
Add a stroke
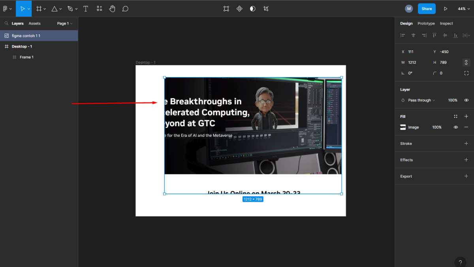466,144
